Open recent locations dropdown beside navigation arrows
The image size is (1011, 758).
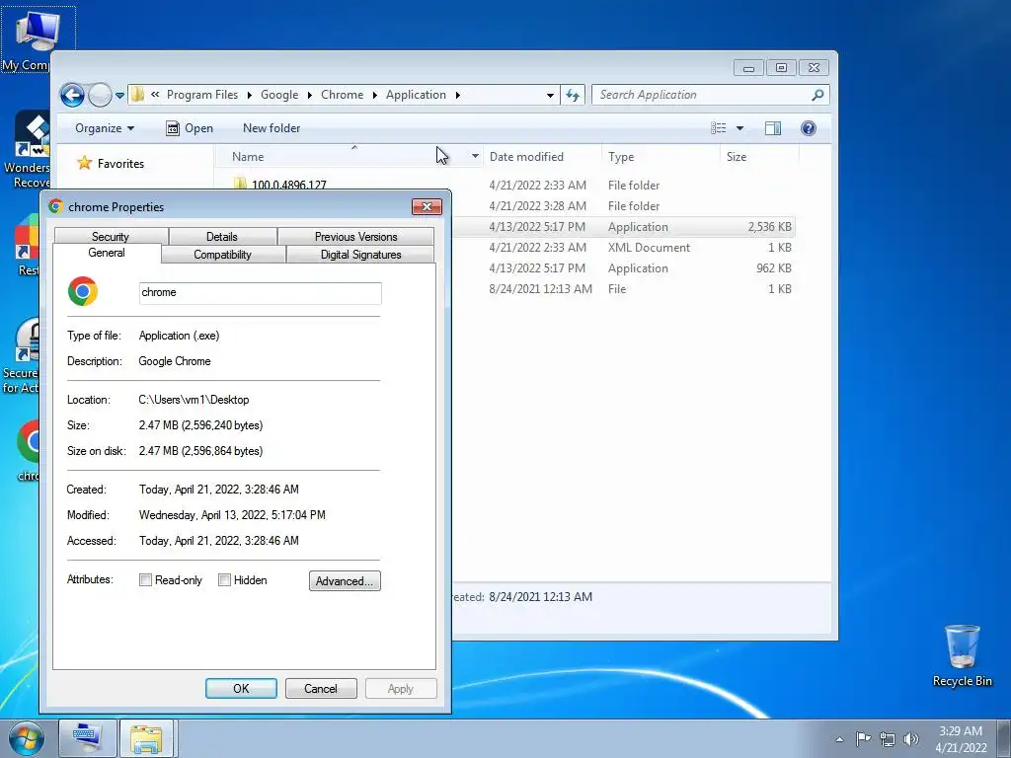[119, 96]
